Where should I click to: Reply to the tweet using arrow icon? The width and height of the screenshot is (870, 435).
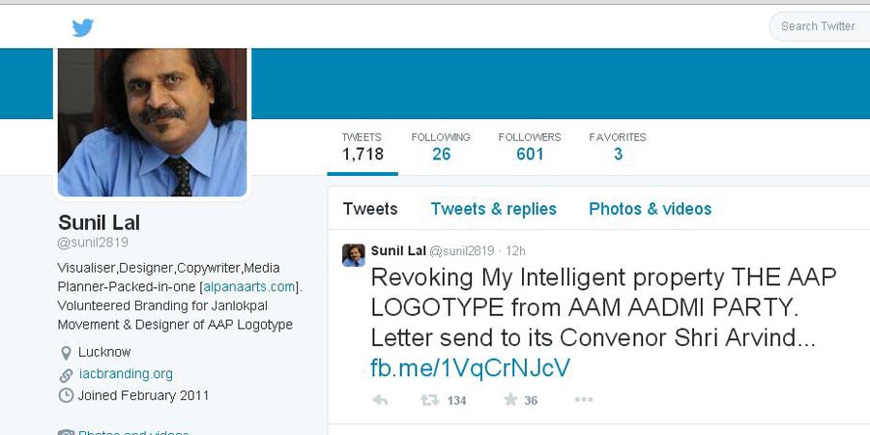tap(380, 400)
